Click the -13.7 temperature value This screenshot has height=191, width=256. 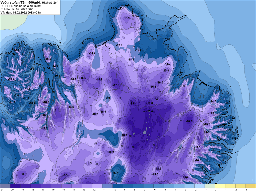pyautogui.click(x=11, y=79)
